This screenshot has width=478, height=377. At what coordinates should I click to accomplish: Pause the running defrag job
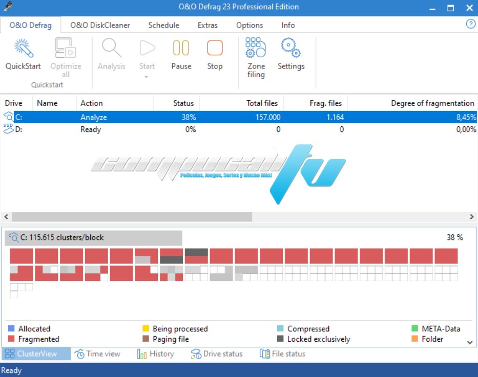181,48
